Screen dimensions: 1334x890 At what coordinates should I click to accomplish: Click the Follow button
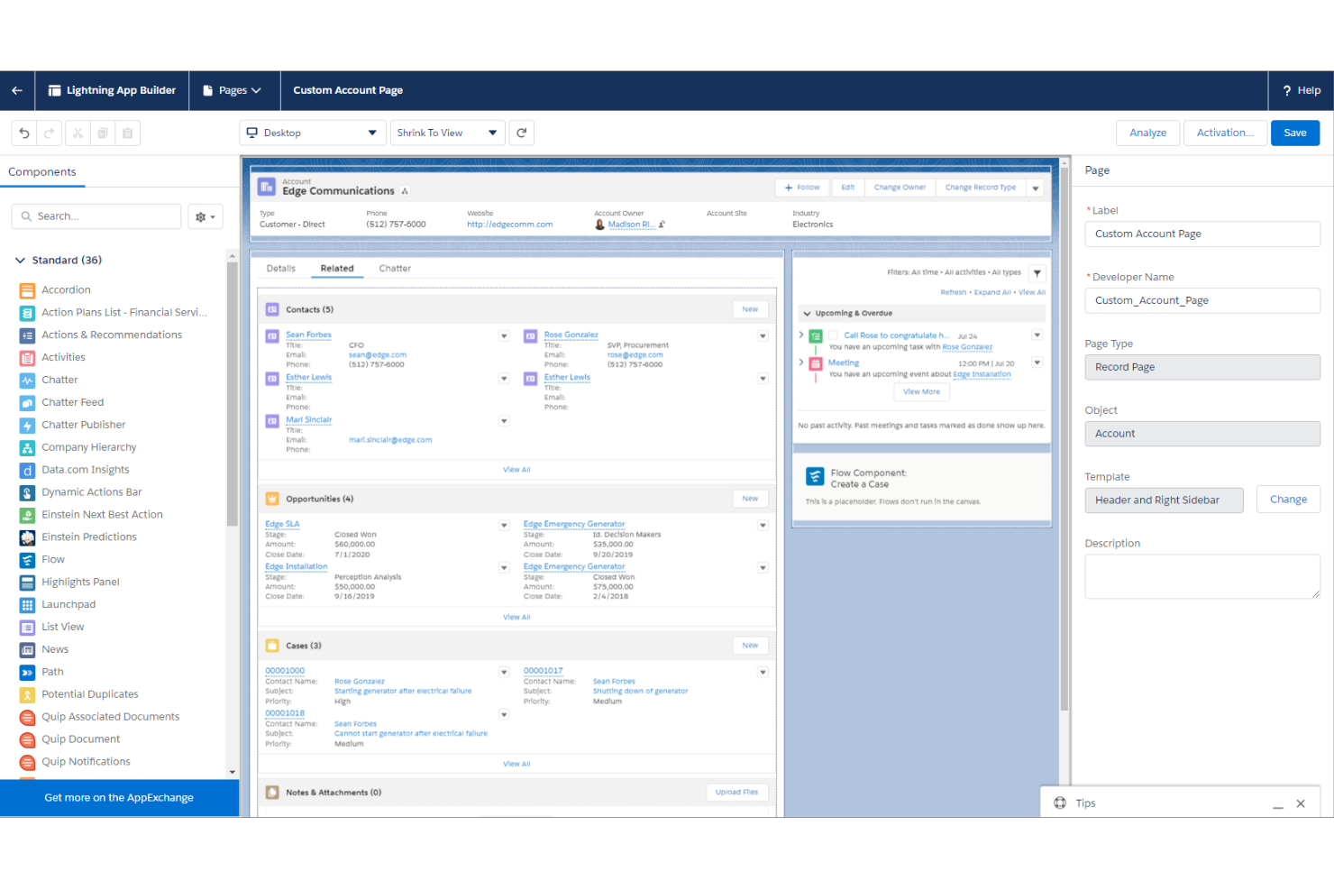pyautogui.click(x=802, y=188)
